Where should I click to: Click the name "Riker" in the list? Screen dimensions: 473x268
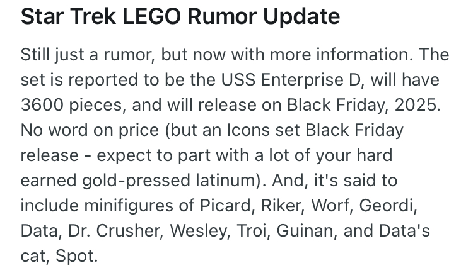click(x=281, y=206)
